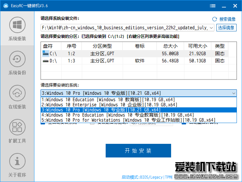
Task: Open the 在线重装 online reinstall icon
Action: click(x=17, y=93)
